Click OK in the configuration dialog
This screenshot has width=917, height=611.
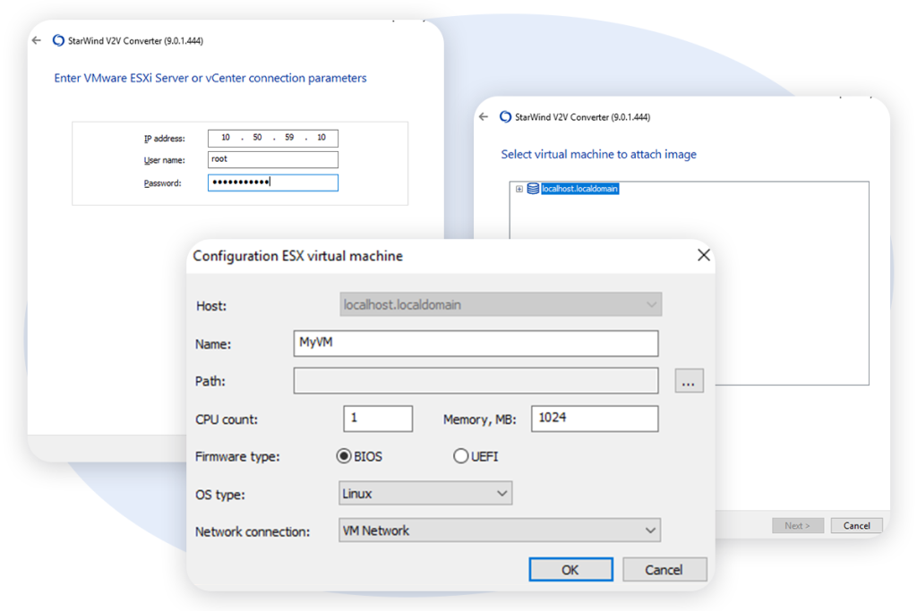point(570,570)
